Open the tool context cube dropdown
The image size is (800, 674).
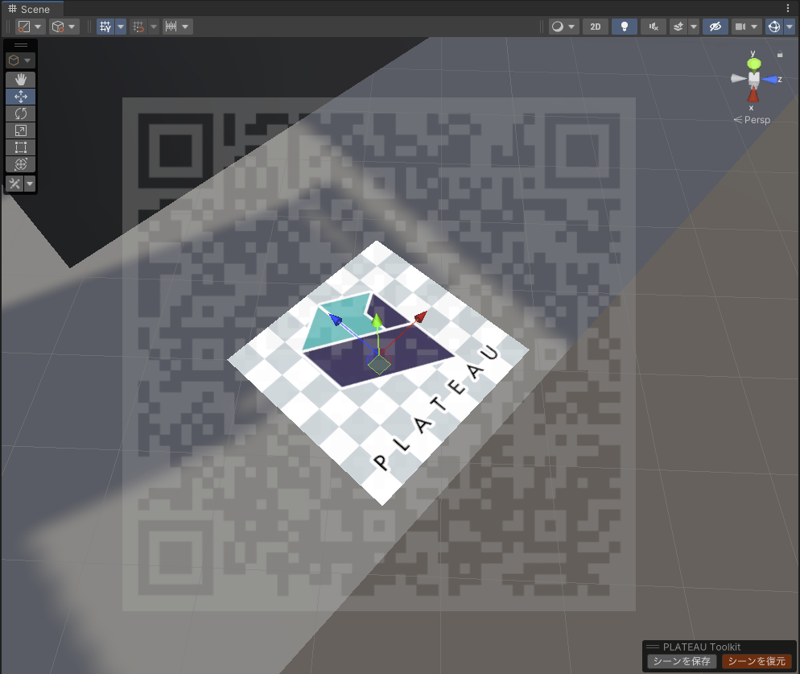[20, 60]
